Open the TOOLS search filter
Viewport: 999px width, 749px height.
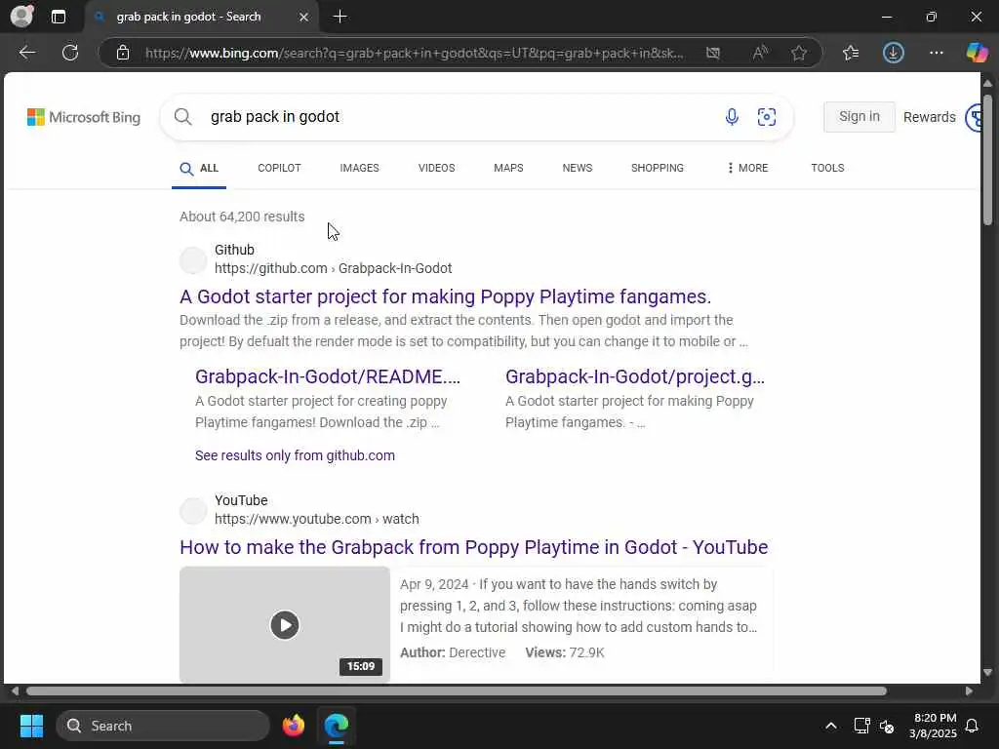click(827, 168)
